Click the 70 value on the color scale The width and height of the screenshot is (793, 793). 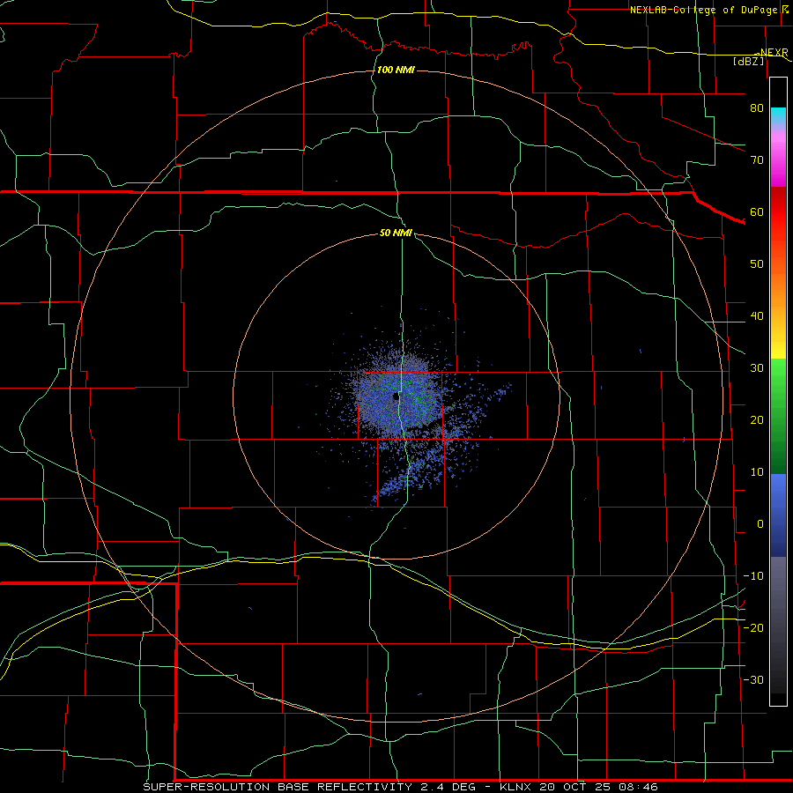[757, 160]
